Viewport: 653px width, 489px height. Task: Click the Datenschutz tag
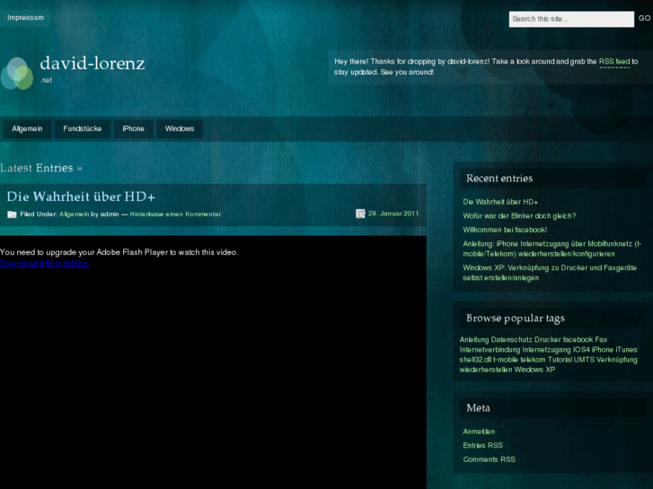coord(511,339)
